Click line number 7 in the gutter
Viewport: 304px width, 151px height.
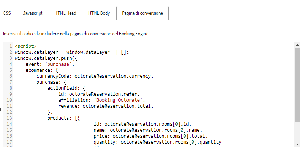[11, 82]
